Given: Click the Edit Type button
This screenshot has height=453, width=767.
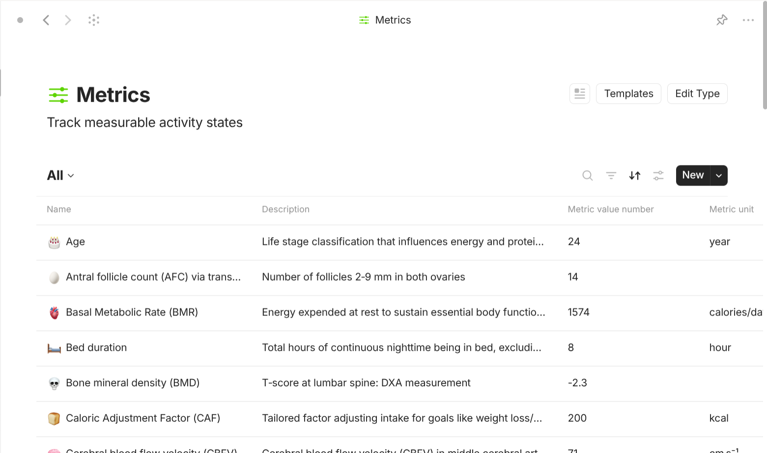Looking at the screenshot, I should coord(697,94).
